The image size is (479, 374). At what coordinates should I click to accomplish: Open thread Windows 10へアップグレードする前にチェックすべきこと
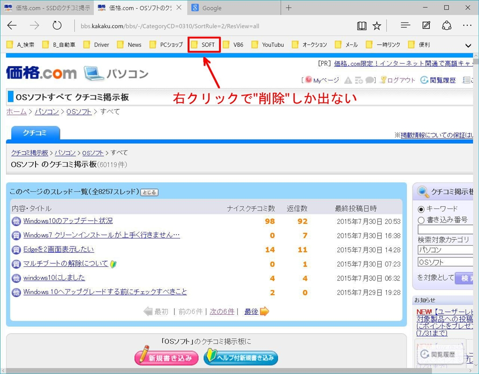coord(105,292)
